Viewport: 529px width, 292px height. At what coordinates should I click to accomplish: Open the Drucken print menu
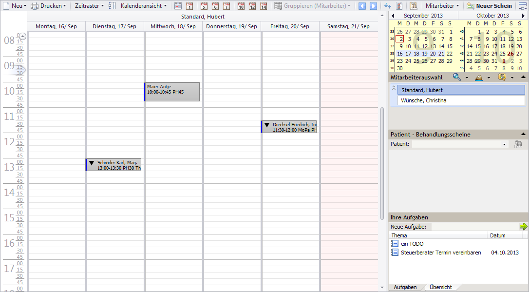[x=48, y=6]
